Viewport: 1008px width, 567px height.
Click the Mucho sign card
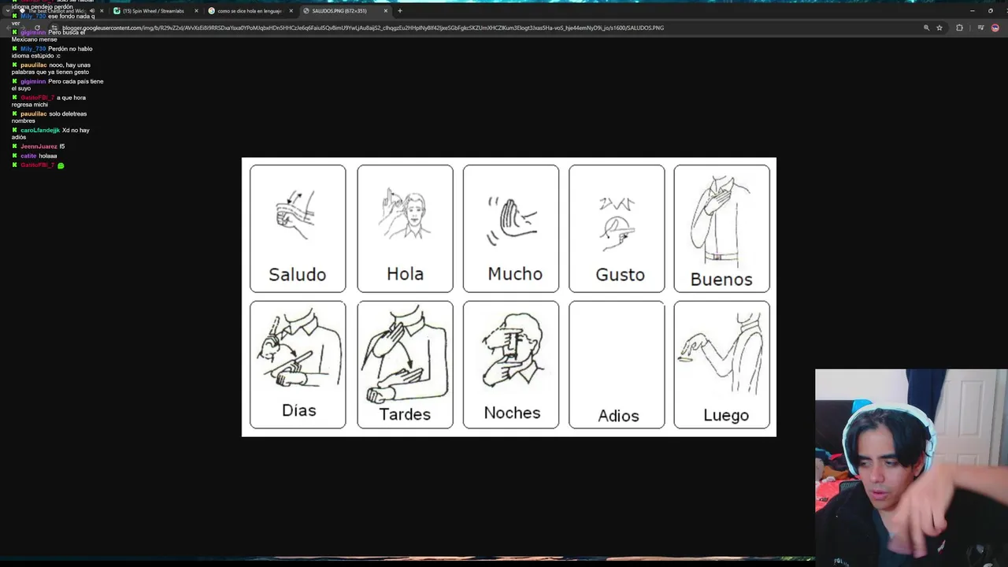(511, 228)
